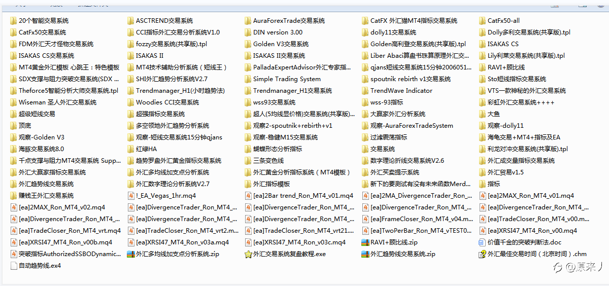Select 数字理论折线交易系统V2.6 folder name

[407, 161]
